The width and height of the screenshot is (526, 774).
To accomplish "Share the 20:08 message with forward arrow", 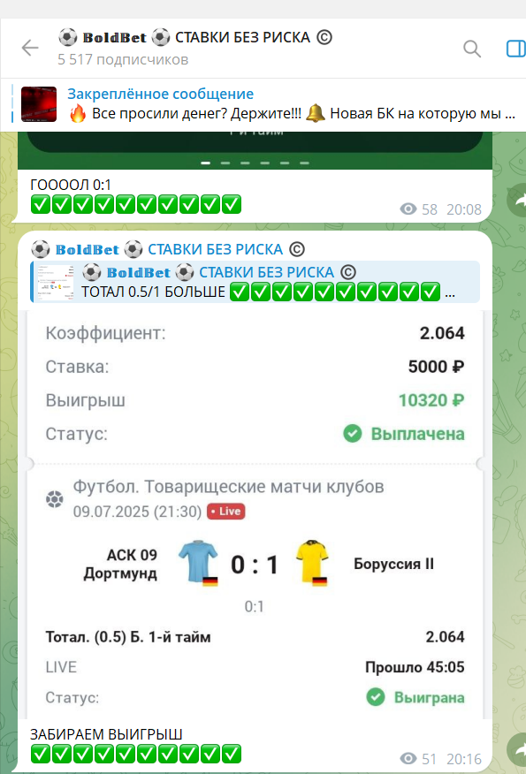I will point(517,200).
